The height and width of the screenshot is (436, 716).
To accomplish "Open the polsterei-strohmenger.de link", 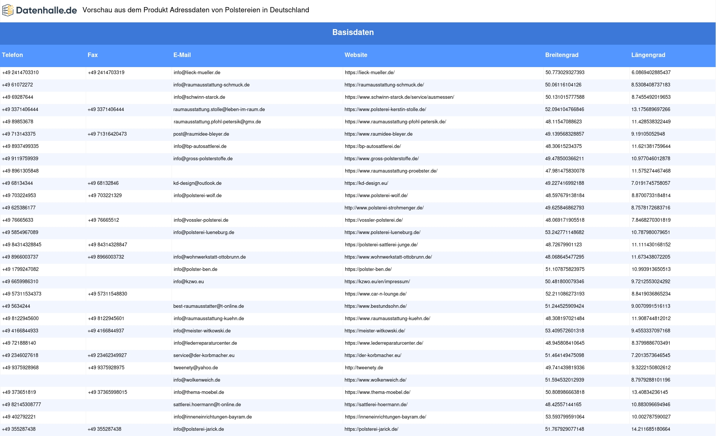I will click(384, 208).
